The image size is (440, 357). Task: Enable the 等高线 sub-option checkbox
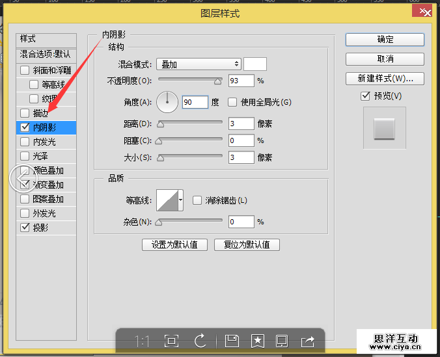point(34,85)
